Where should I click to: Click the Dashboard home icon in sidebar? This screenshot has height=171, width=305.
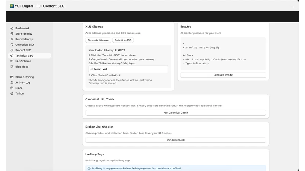pyautogui.click(x=12, y=28)
